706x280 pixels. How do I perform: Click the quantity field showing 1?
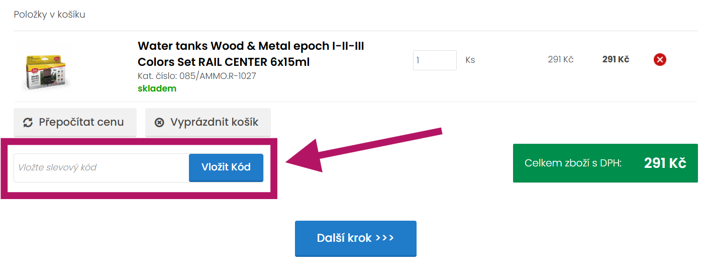434,60
